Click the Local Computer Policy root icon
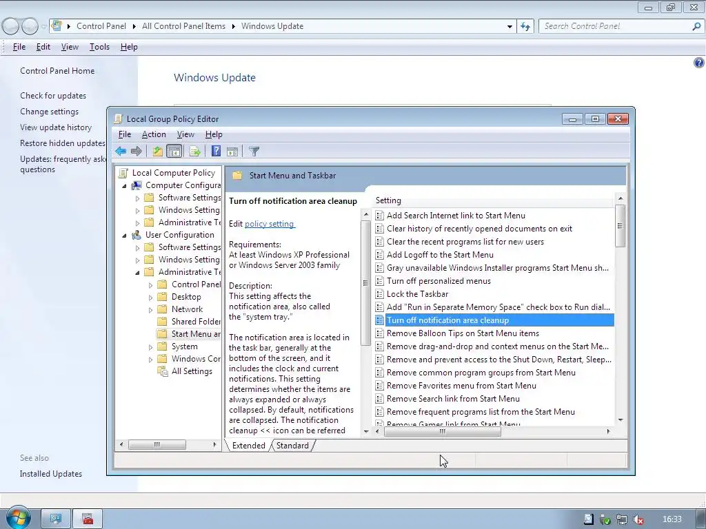Viewport: 706px width, 529px height. pyautogui.click(x=123, y=173)
